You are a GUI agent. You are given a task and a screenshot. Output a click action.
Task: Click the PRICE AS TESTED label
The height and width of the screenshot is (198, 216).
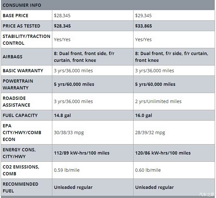click(21, 26)
